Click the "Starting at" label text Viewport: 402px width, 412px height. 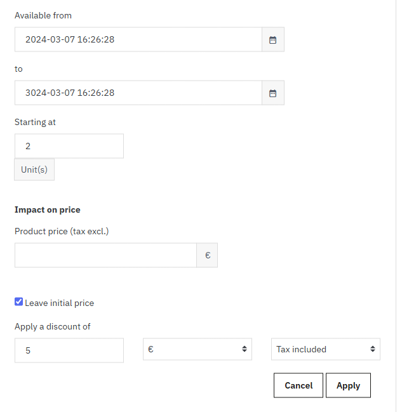point(35,122)
